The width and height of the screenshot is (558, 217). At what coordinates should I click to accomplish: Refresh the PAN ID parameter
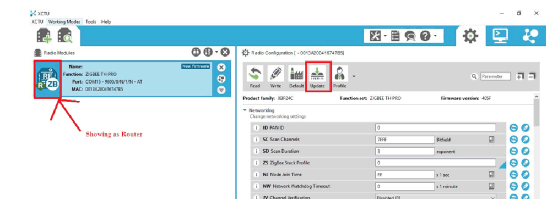click(x=513, y=128)
